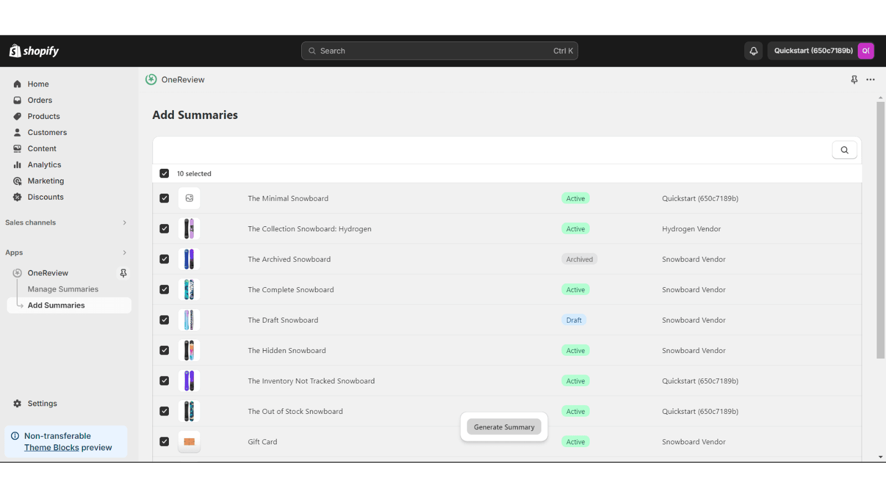Go to Manage Summaries
The width and height of the screenshot is (886, 498).
[63, 289]
